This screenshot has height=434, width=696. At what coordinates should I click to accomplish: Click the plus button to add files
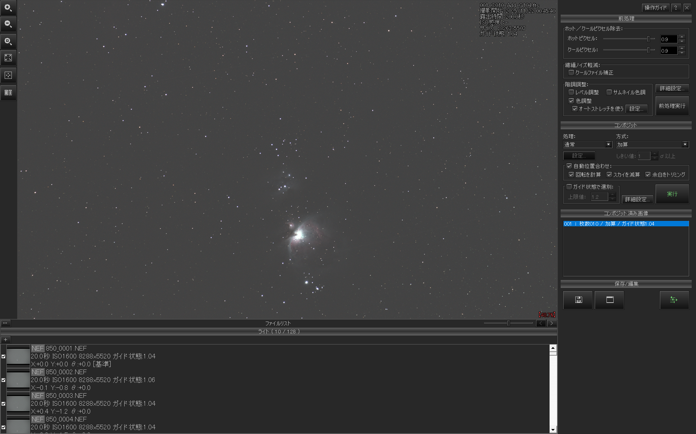6,340
